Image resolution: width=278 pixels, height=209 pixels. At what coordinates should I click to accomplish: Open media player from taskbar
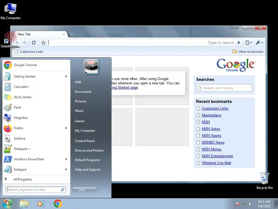(x=41, y=204)
